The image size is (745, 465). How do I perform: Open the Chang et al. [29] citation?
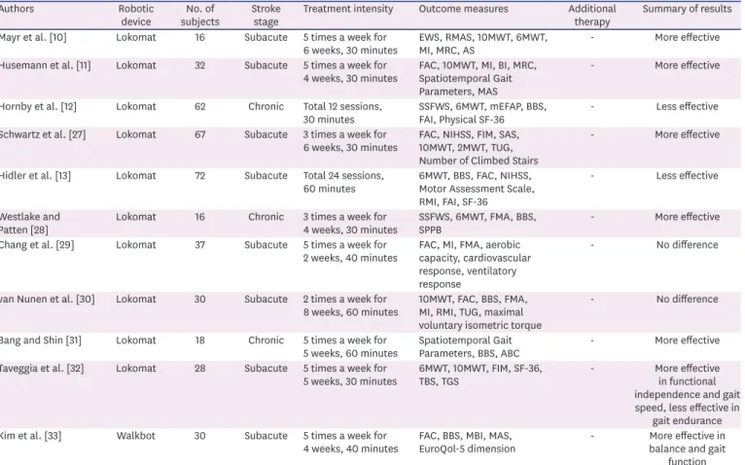pos(37,245)
